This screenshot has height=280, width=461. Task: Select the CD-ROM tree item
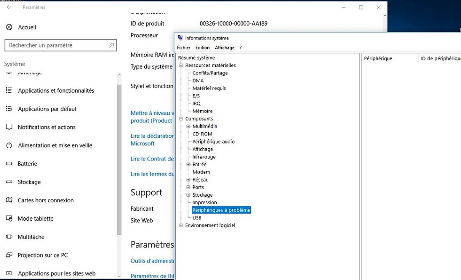tap(202, 134)
